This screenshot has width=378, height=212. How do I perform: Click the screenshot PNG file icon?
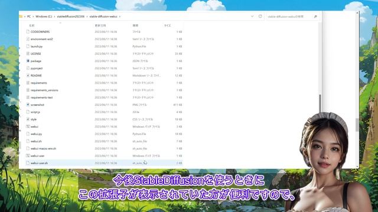coord(28,105)
